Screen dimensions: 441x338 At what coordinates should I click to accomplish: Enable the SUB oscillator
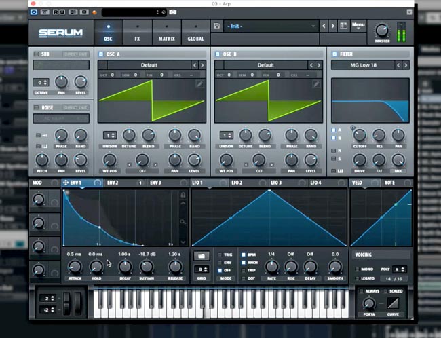(x=35, y=53)
